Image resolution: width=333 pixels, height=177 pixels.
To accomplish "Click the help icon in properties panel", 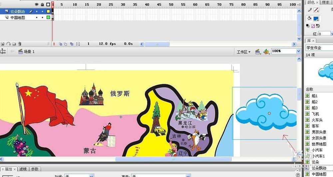I will (x=298, y=175).
